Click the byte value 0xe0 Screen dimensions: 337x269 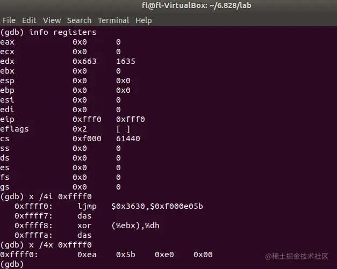pyautogui.click(x=164, y=255)
